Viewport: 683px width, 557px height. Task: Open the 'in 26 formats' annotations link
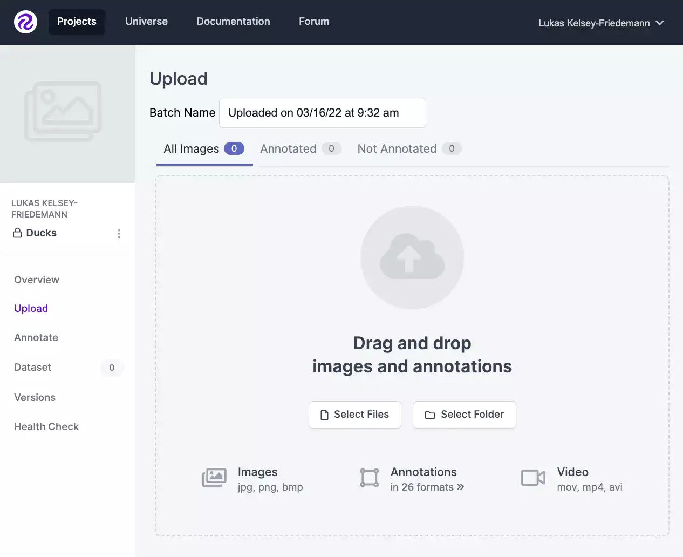pos(427,487)
